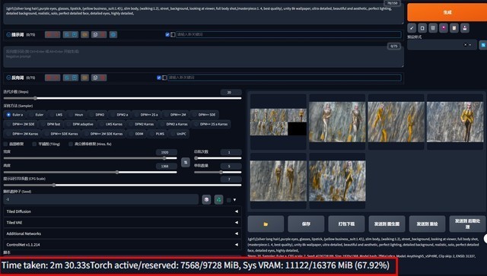Enable the Tiling checkbox

coord(34,144)
